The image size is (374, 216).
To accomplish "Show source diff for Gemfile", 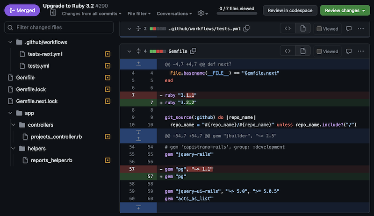I will pos(288,51).
